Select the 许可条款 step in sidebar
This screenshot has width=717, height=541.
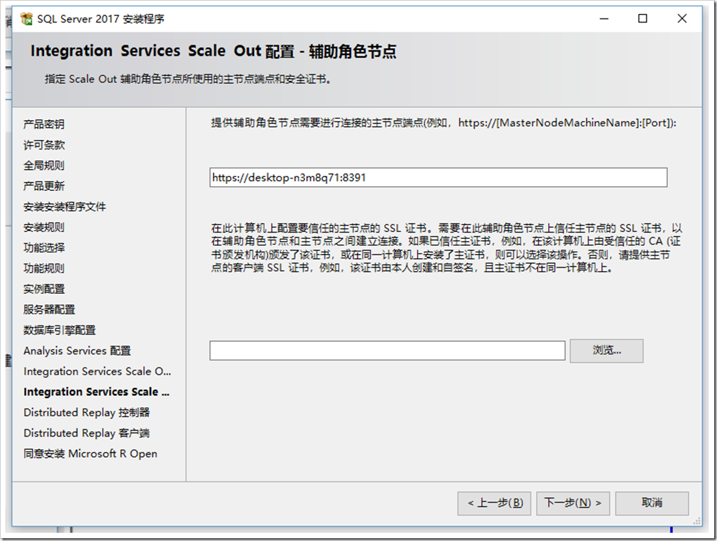[44, 145]
